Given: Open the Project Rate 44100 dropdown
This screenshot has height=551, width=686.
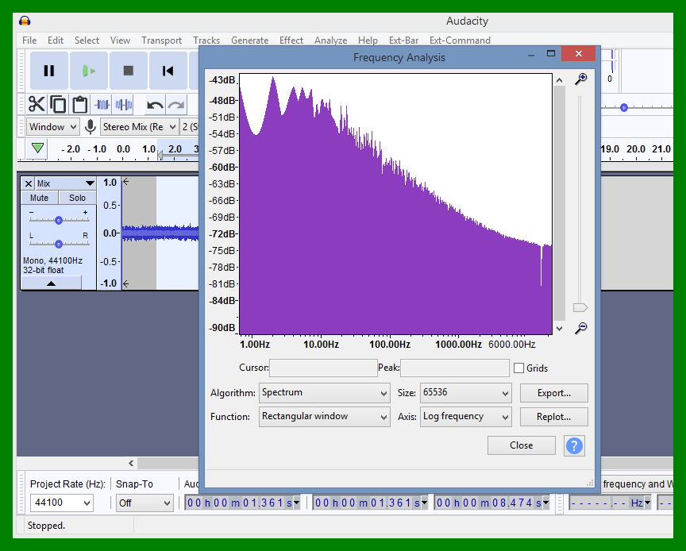Looking at the screenshot, I should click(x=62, y=503).
